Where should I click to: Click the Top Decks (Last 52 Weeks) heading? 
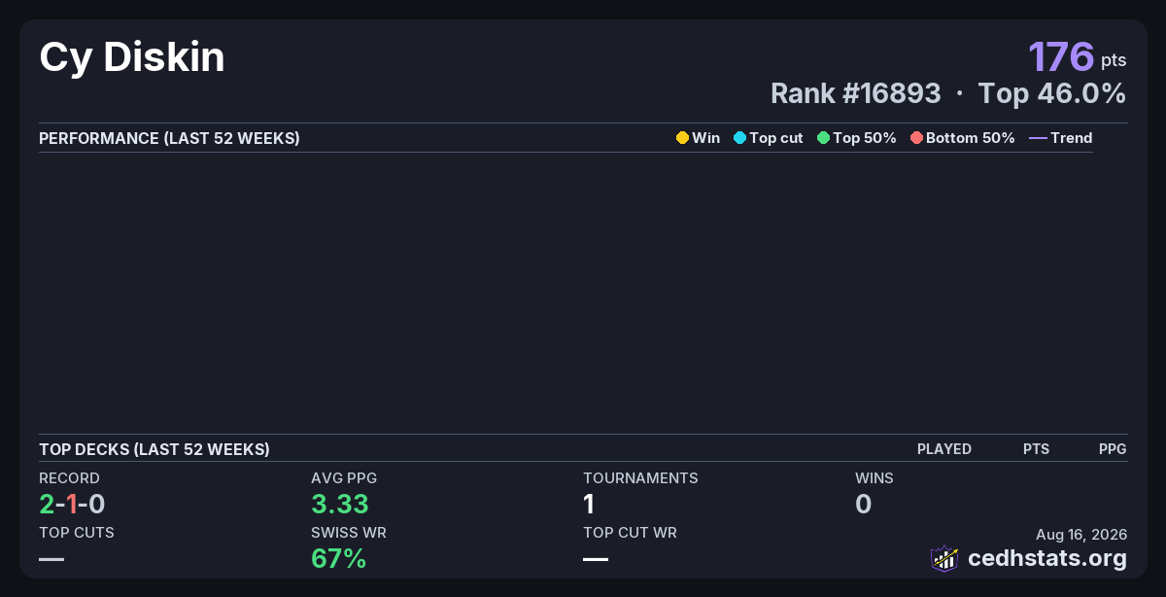(x=154, y=449)
